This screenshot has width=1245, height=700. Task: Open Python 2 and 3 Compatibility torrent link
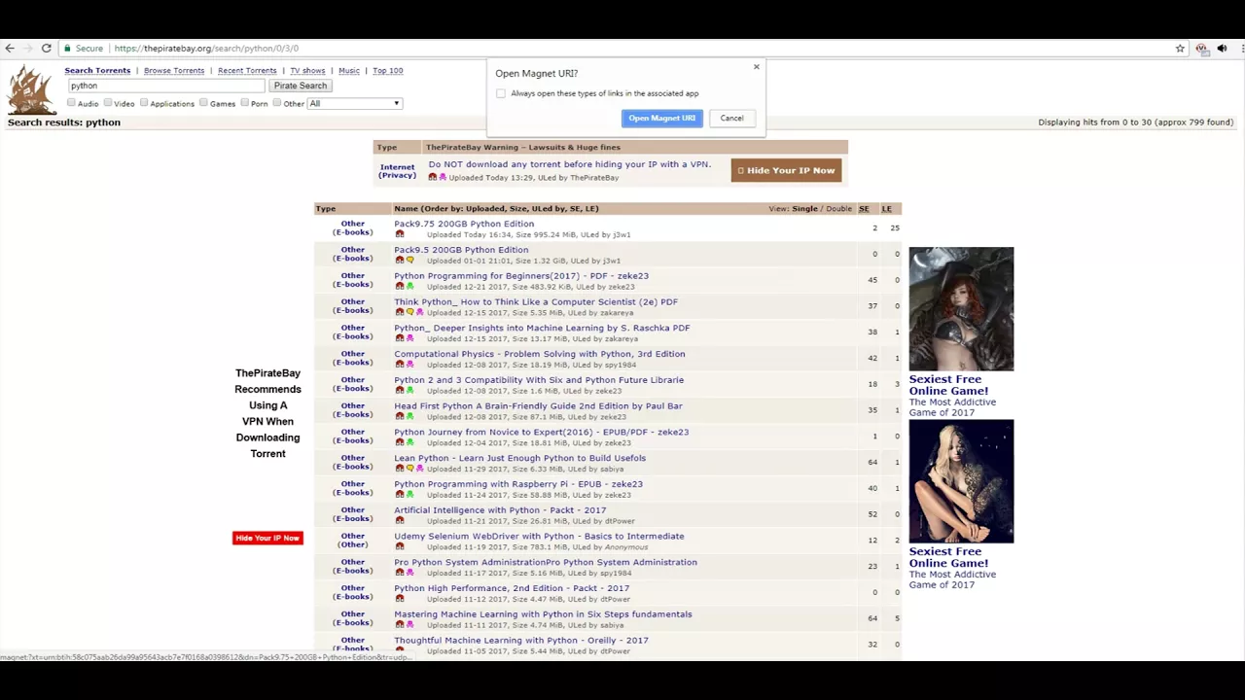tap(539, 380)
